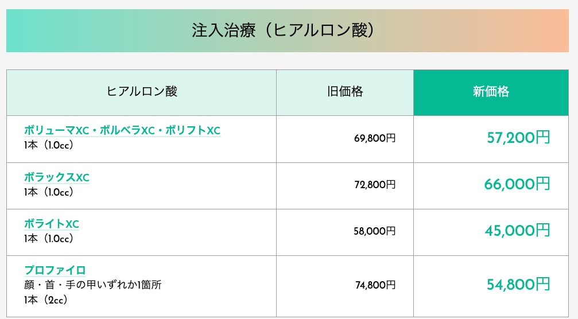The height and width of the screenshot is (319, 578).
Task: Click the 旧価格 column header
Action: click(x=345, y=92)
